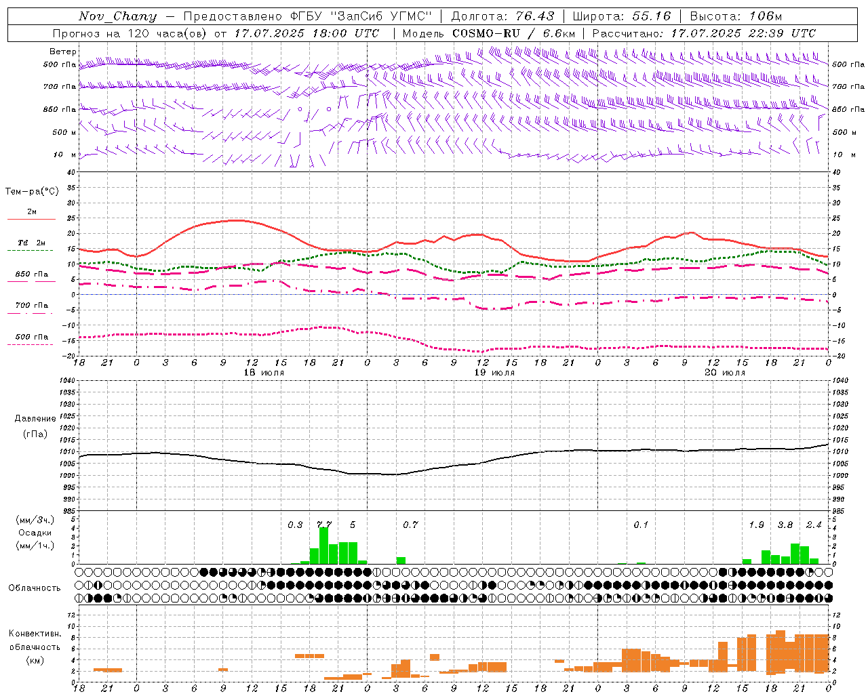Click the Модель COSMO-RU / 6.6км text

tap(489, 33)
